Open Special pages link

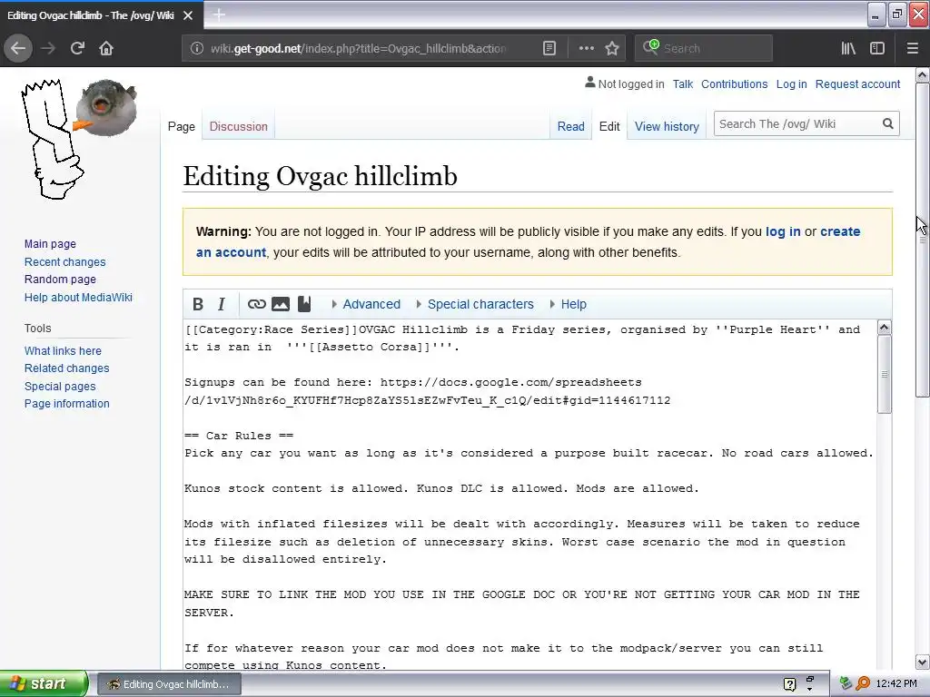tap(60, 387)
